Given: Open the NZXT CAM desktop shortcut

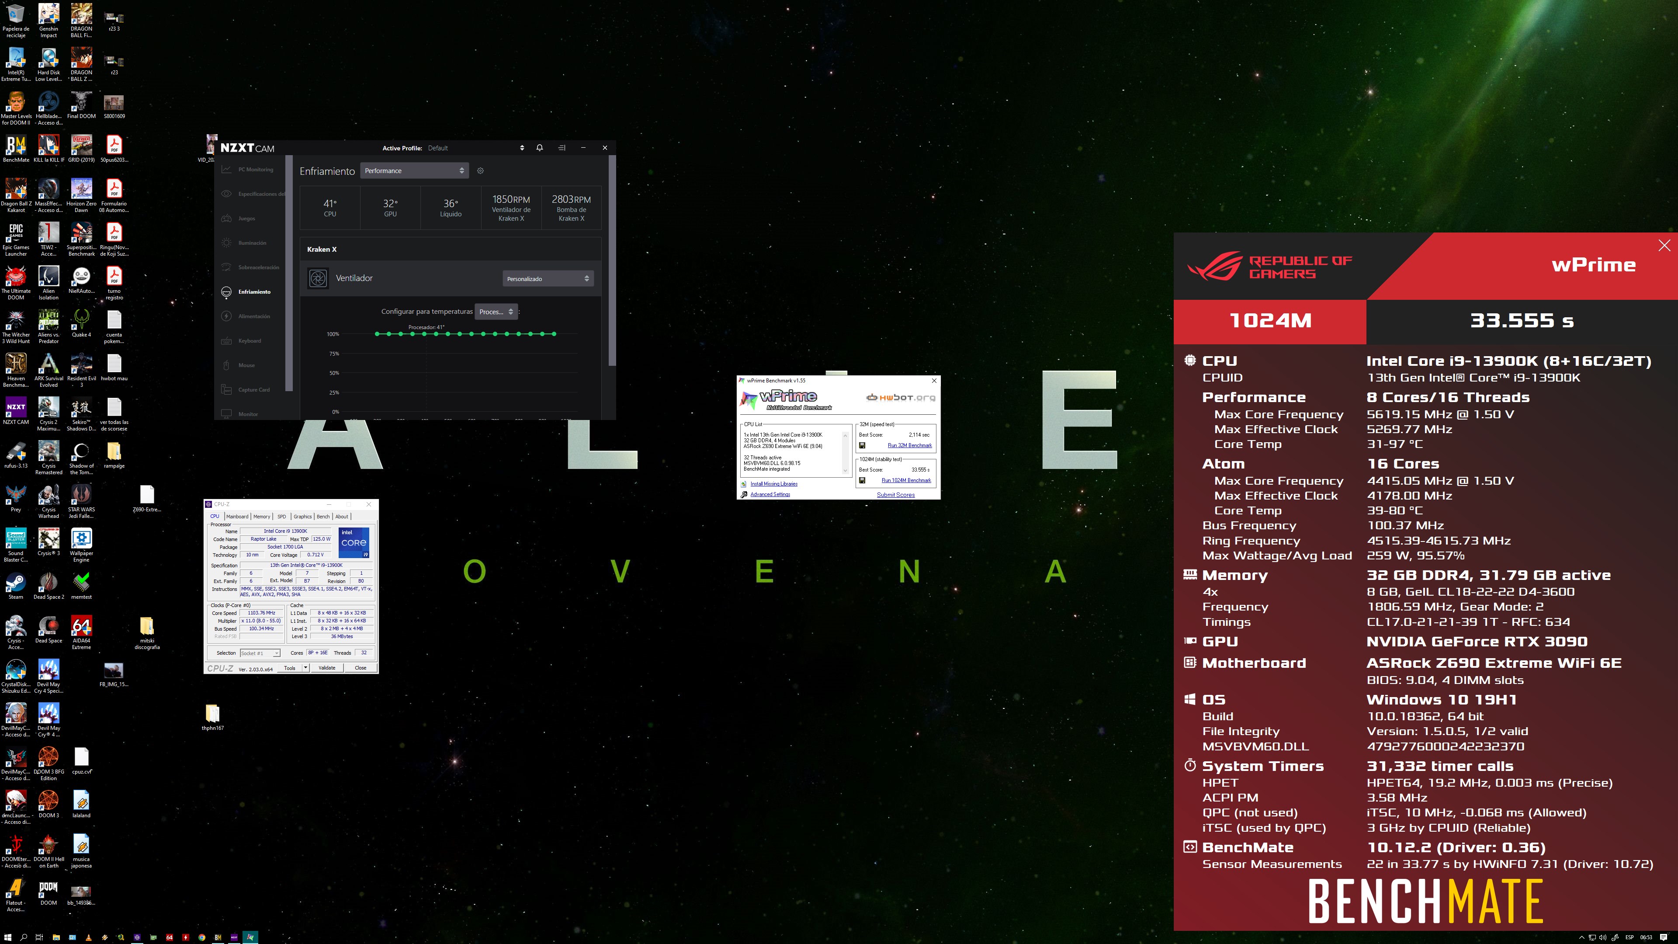Looking at the screenshot, I should point(16,412).
